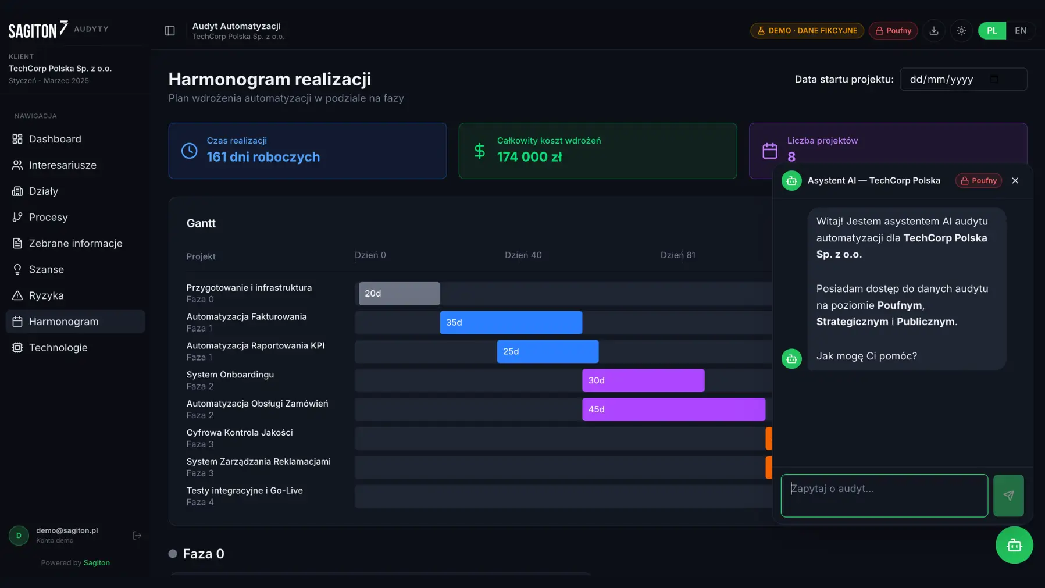Select Interesariusze in the sidebar
The height and width of the screenshot is (588, 1045).
pyautogui.click(x=62, y=165)
